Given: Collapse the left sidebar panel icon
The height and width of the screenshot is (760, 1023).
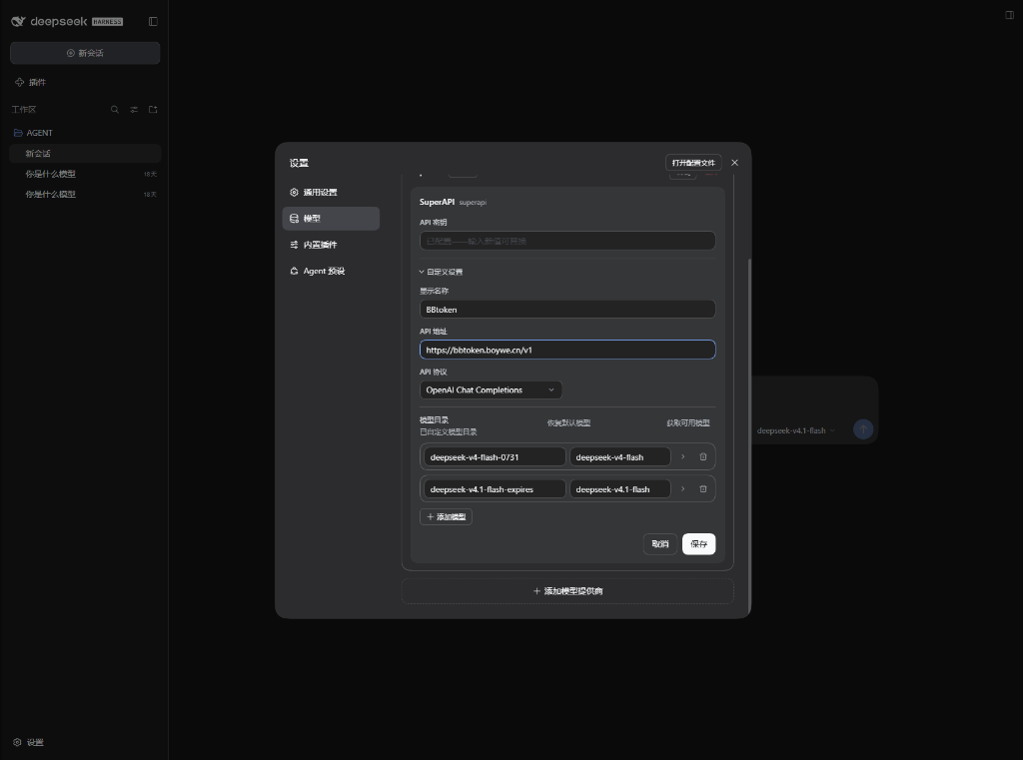Looking at the screenshot, I should click(x=153, y=22).
